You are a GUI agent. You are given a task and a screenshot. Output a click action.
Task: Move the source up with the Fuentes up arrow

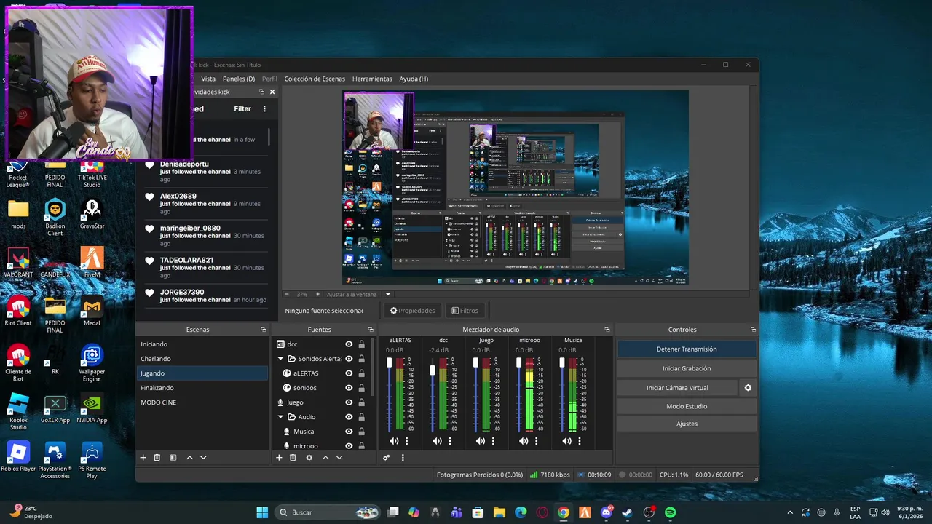325,458
